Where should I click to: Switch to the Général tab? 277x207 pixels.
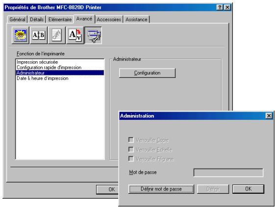click(x=17, y=20)
